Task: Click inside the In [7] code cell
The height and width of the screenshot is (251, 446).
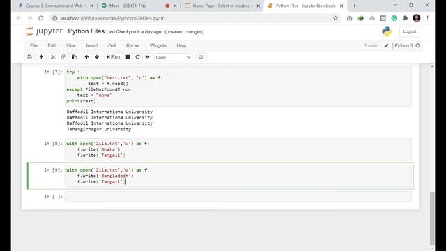Action: tap(238, 86)
